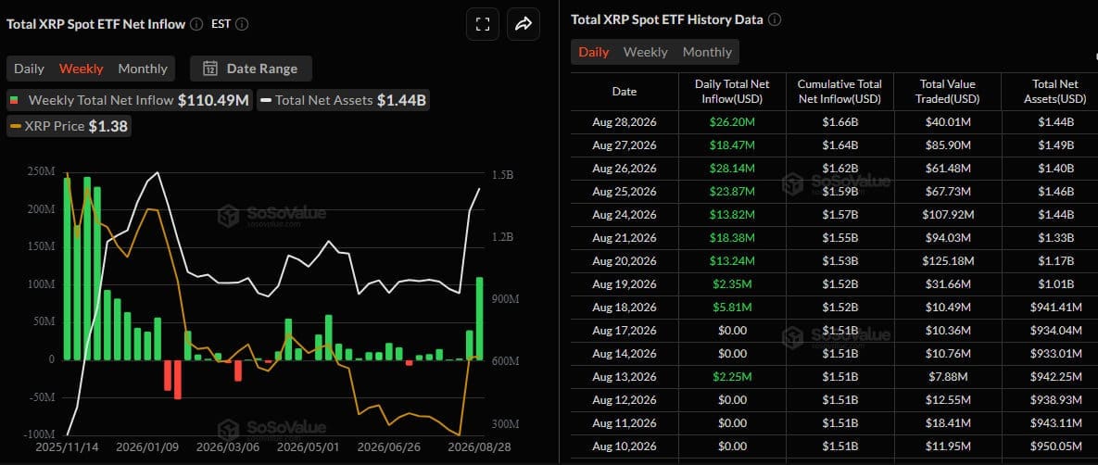This screenshot has width=1098, height=465.
Task: Click the tall green bar at 2025/11/14
Action: coord(68,269)
